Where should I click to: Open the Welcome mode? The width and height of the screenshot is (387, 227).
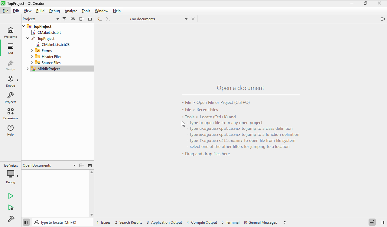(11, 32)
